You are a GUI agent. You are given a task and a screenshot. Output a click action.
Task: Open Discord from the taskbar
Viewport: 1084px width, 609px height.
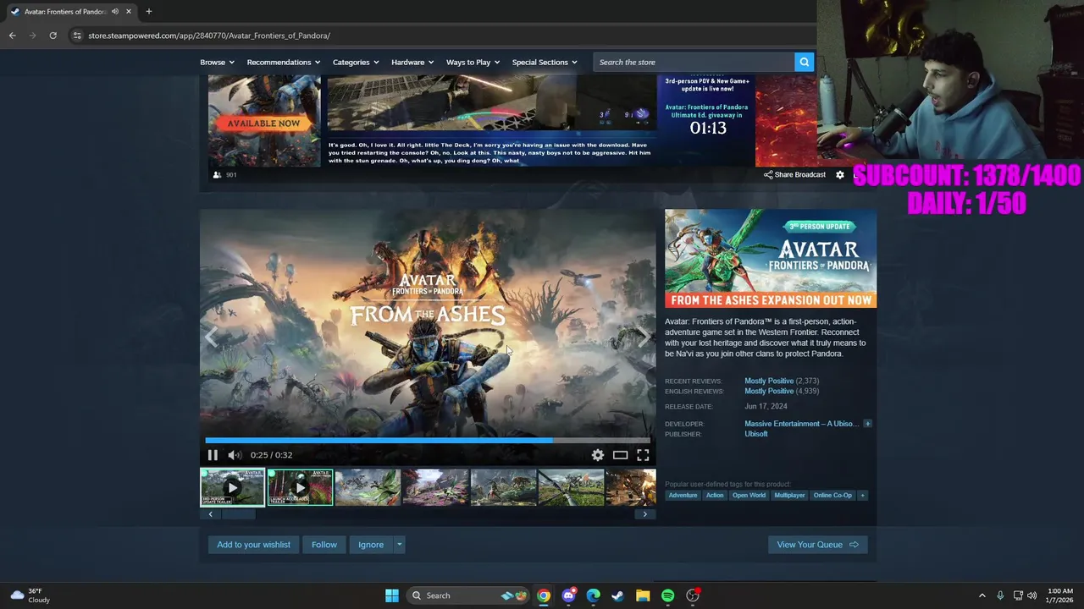pyautogui.click(x=568, y=595)
